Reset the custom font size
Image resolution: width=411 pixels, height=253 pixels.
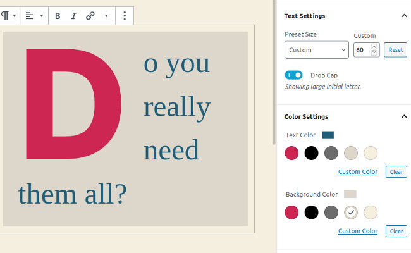395,49
